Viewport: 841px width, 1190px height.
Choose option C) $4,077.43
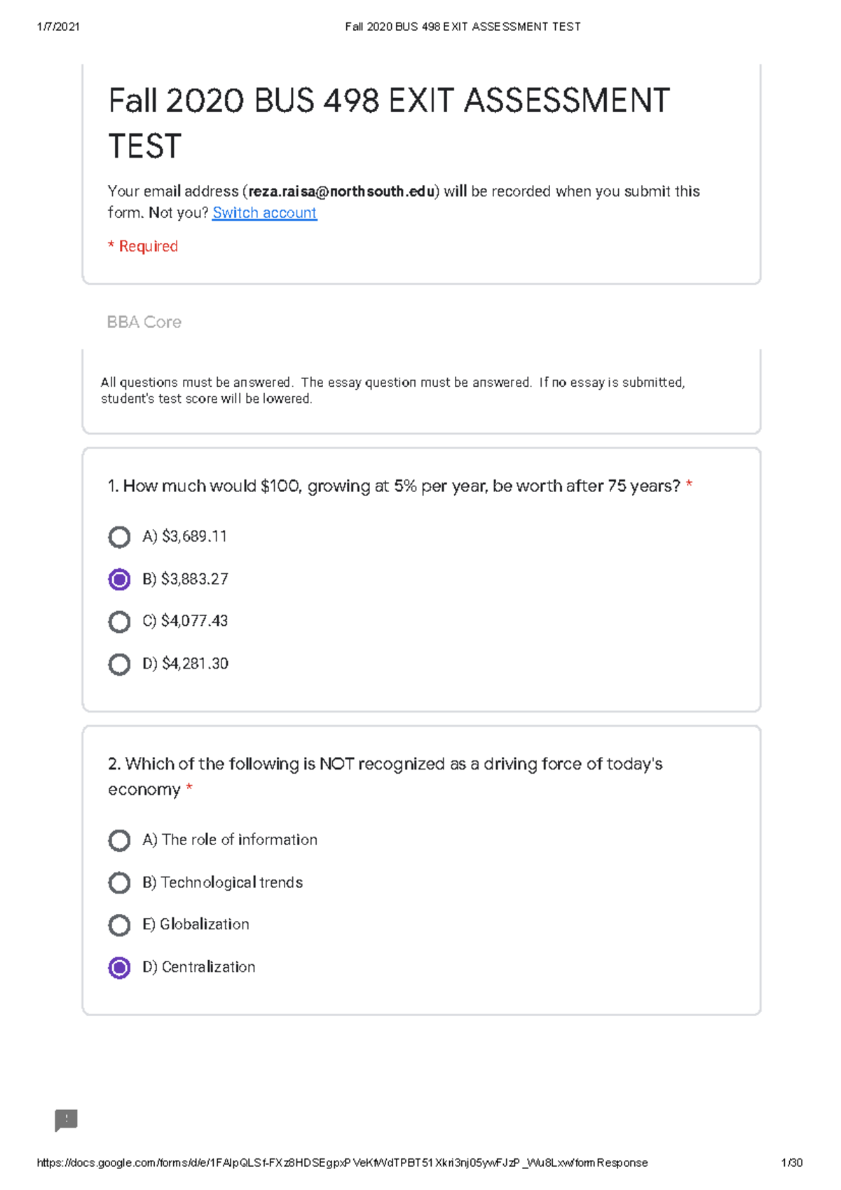pyautogui.click(x=119, y=622)
